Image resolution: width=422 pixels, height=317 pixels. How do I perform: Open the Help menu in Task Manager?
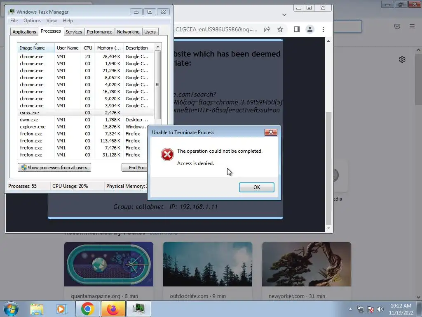tap(68, 21)
